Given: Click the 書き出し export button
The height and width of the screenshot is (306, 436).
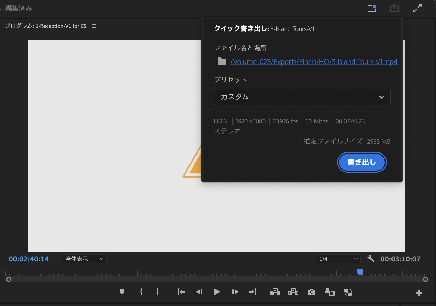Looking at the screenshot, I should [362, 162].
